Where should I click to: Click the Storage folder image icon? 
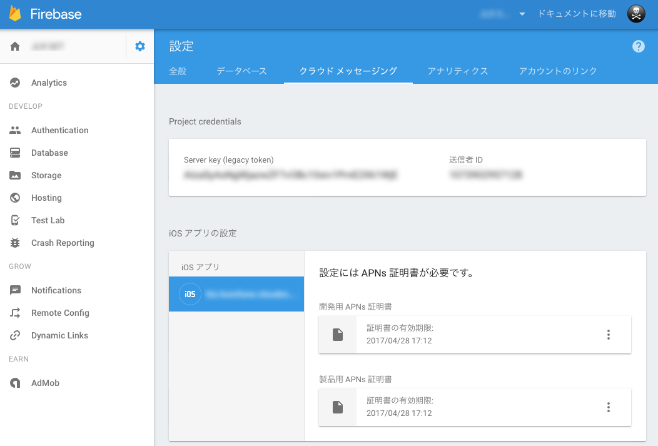(15, 175)
